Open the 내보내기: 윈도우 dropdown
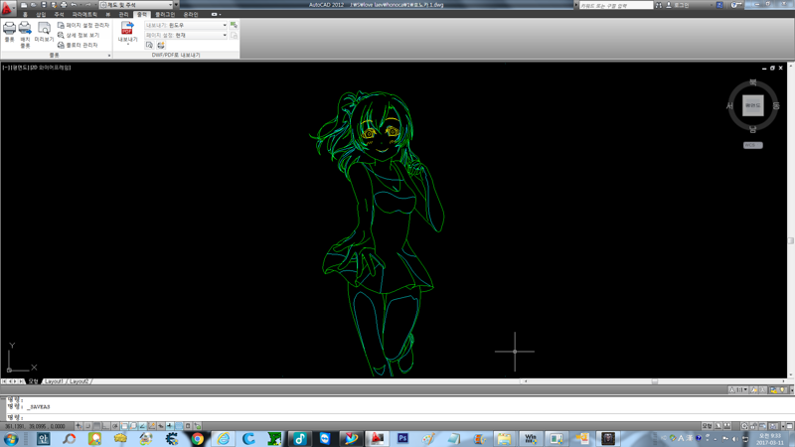This screenshot has height=447, width=795. click(x=186, y=25)
